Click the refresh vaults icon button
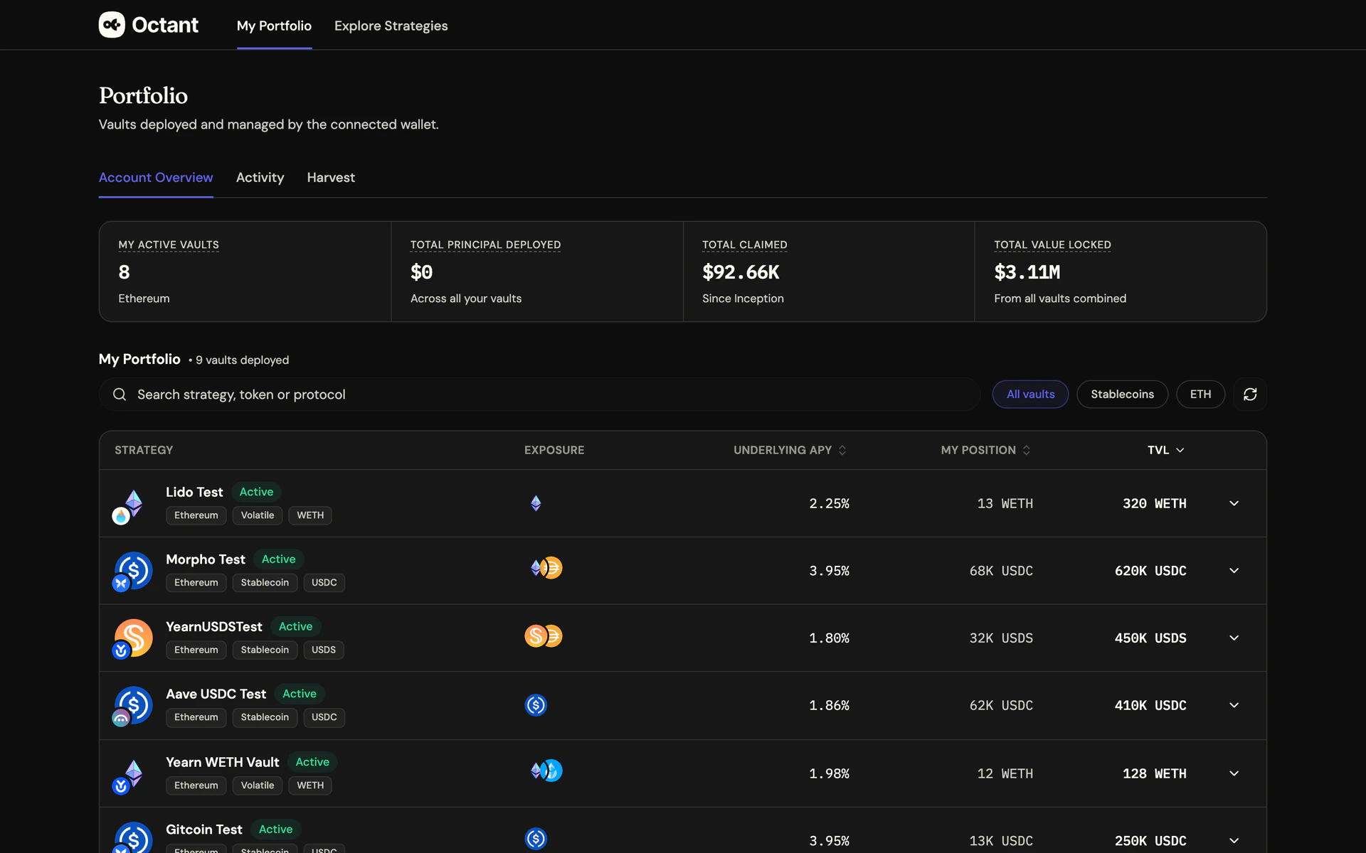The image size is (1366, 853). click(x=1250, y=394)
